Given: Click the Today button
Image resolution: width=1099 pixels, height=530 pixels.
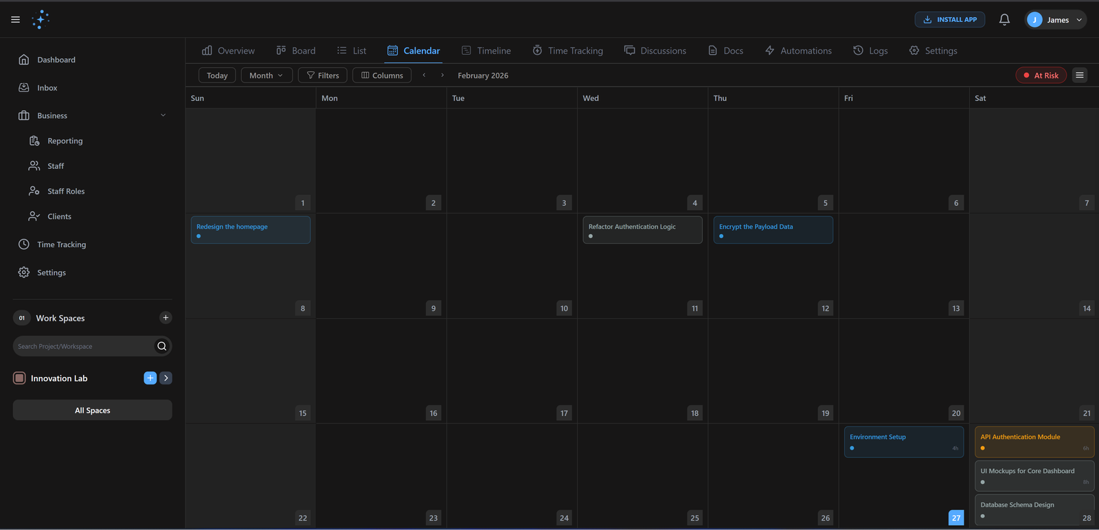Looking at the screenshot, I should [217, 76].
